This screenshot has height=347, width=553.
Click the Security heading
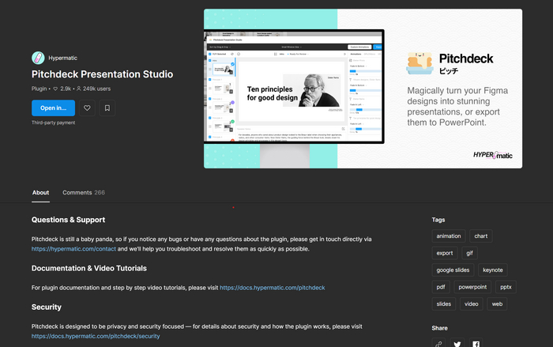coord(47,307)
